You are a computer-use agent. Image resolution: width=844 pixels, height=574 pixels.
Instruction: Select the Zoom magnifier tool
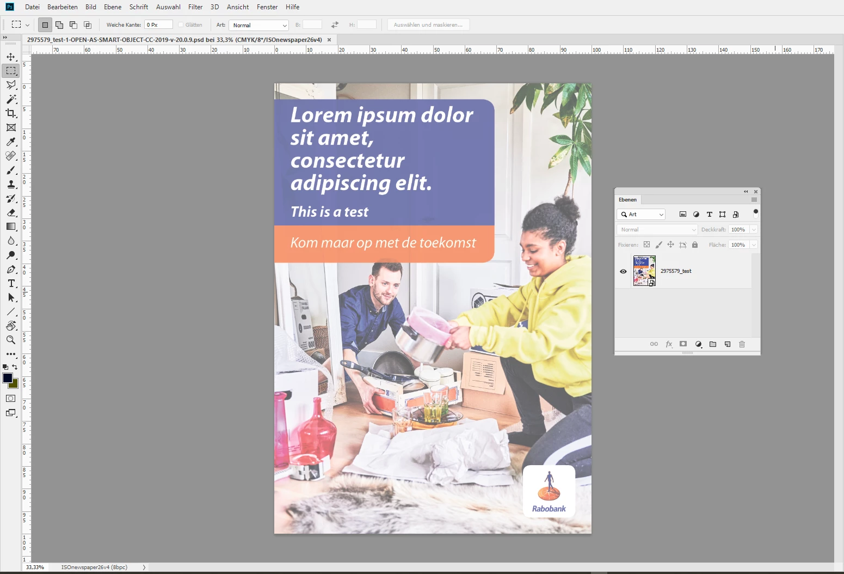(11, 340)
